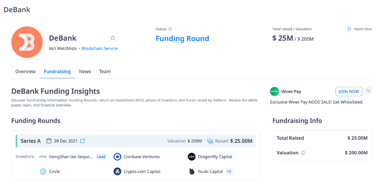Click the Ad badge beside Join Now

[x=368, y=91]
